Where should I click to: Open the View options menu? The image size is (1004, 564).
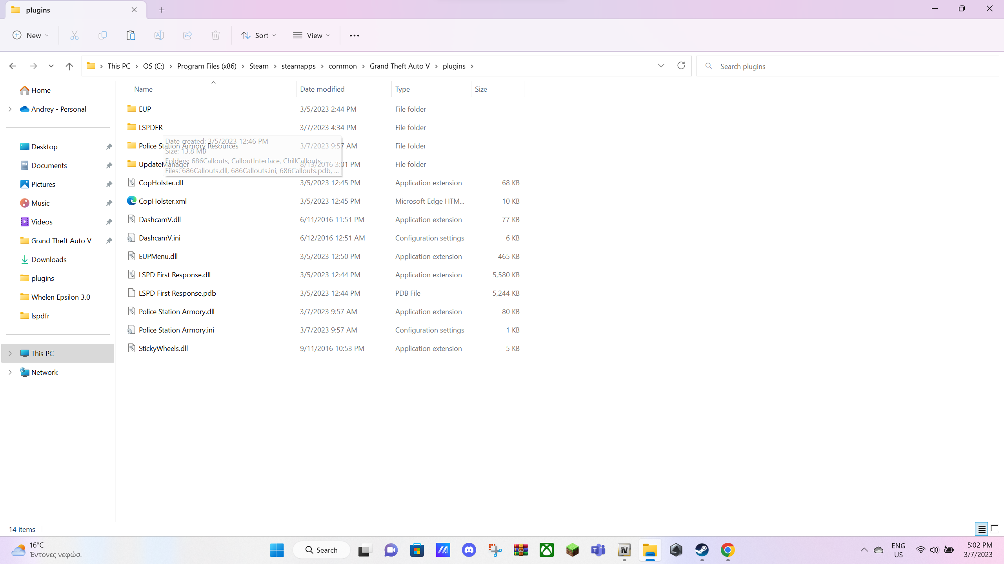pos(311,35)
